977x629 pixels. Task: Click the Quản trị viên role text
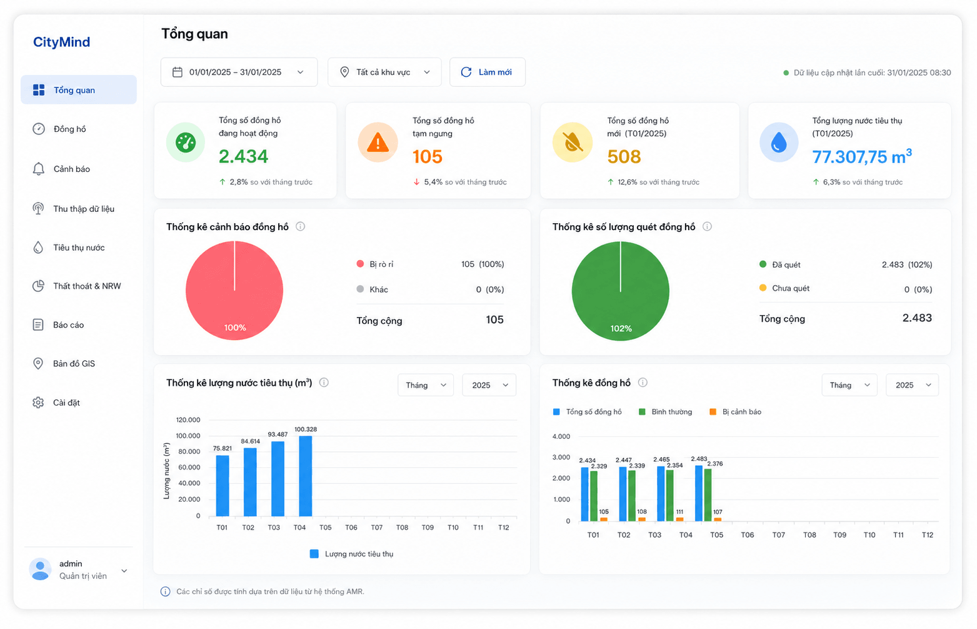(83, 576)
